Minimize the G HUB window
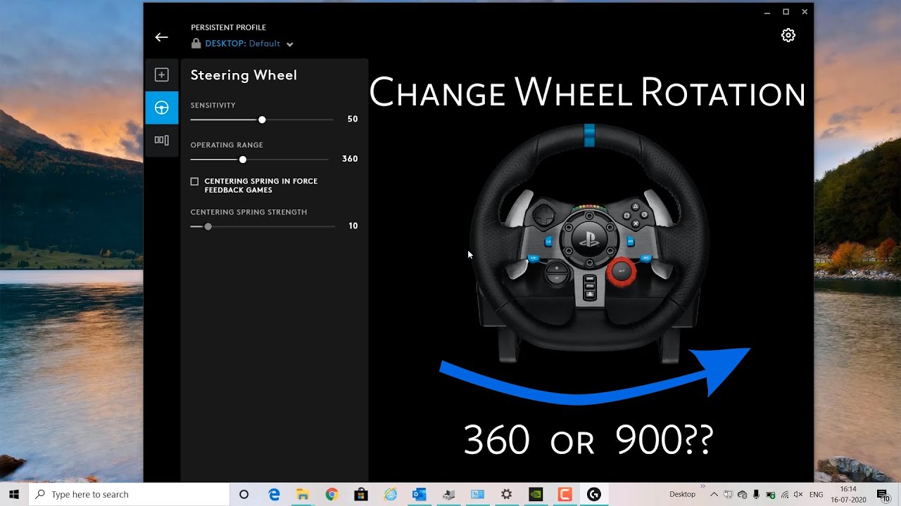 [x=767, y=12]
